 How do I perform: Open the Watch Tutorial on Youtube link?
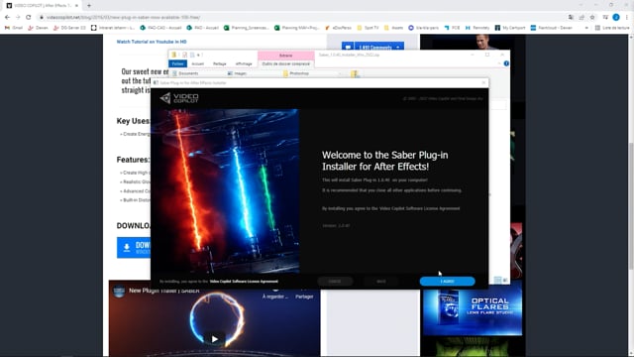(x=152, y=42)
